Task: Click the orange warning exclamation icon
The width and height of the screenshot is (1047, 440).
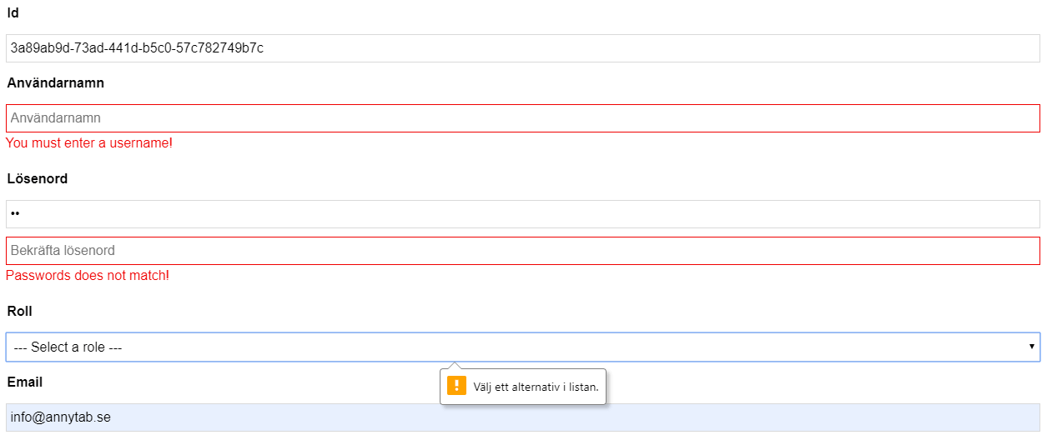Action: click(456, 385)
